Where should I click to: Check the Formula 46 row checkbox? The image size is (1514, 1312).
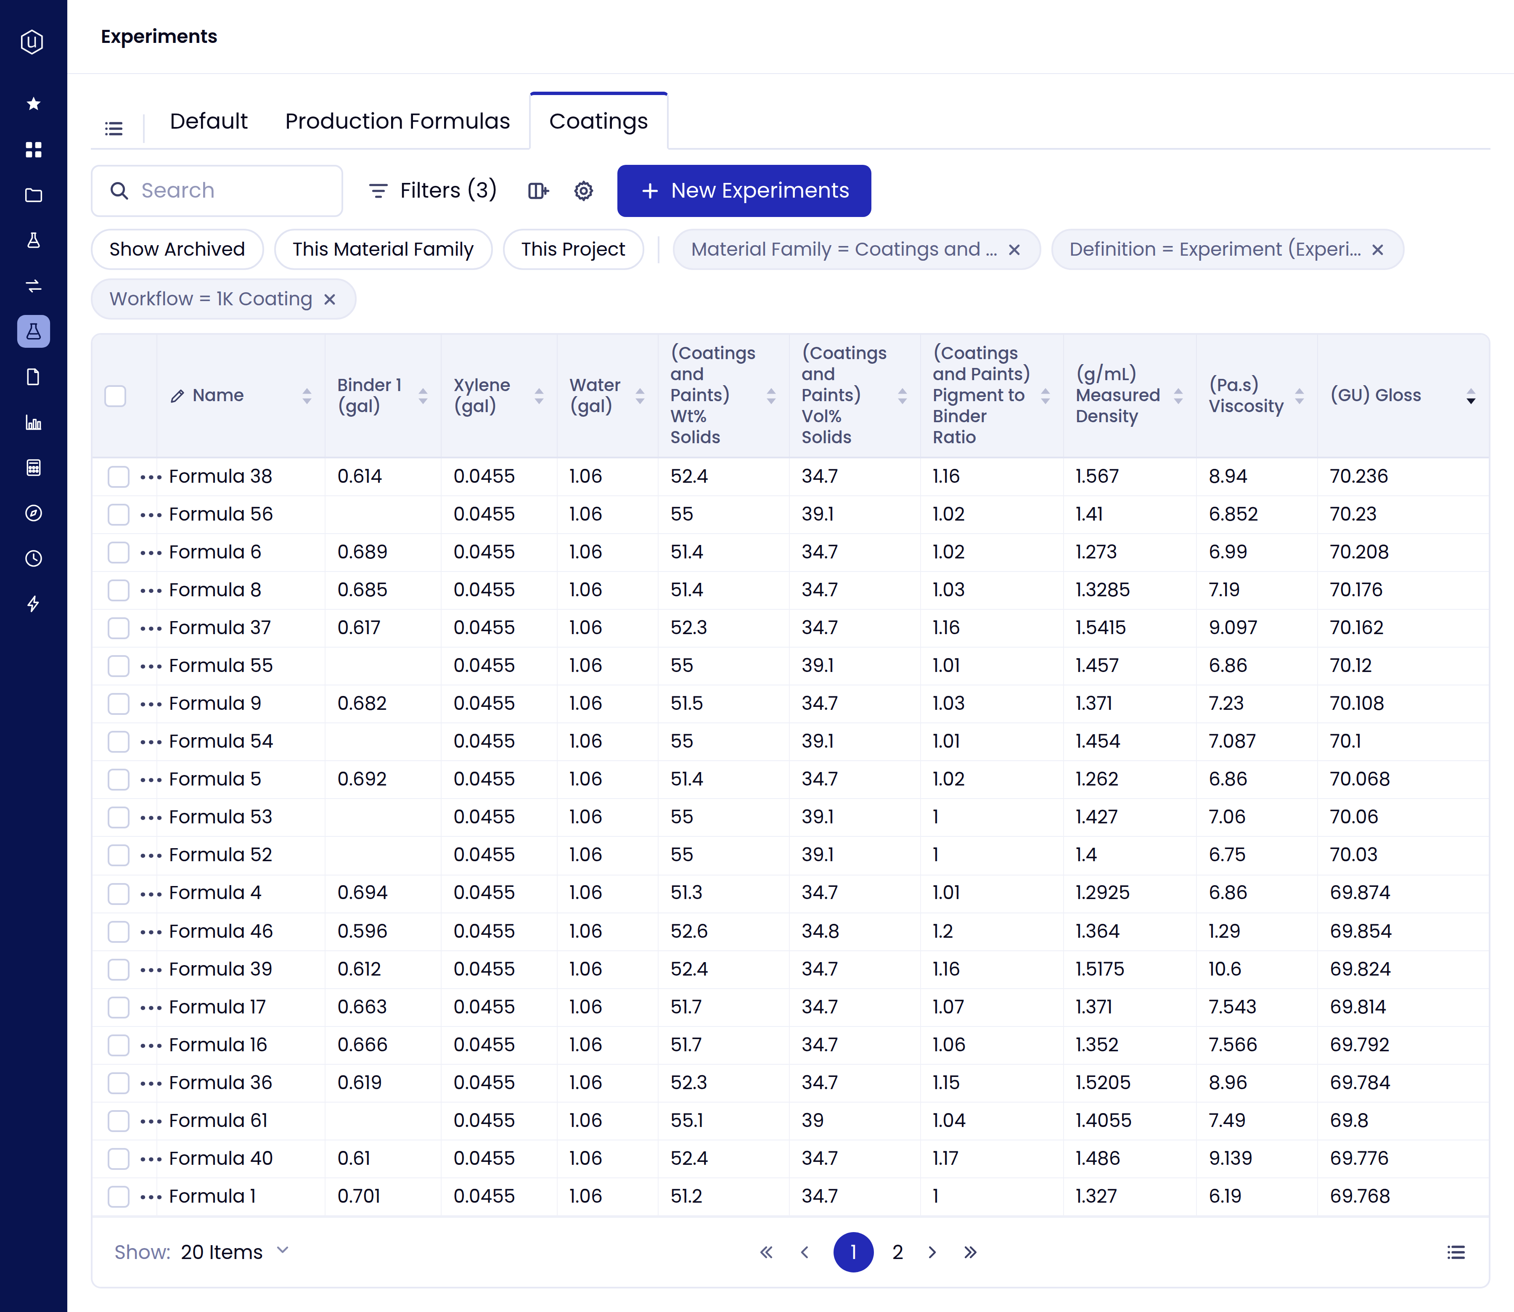click(119, 932)
